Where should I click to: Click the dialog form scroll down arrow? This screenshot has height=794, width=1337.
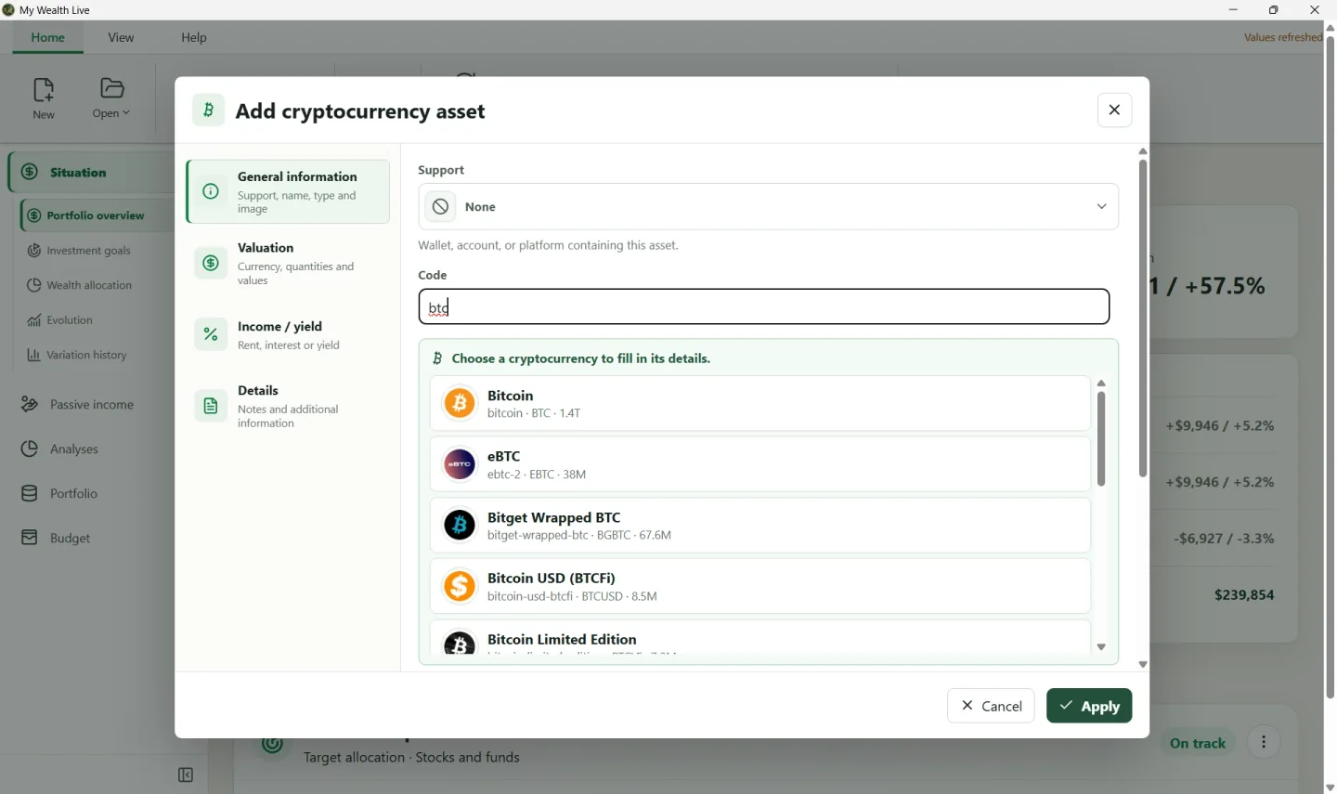1143,665
